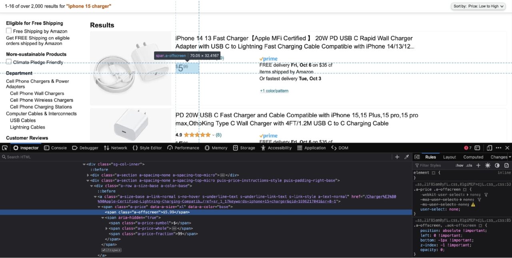
Task: Focus the Filter Styles field
Action: click(x=433, y=165)
